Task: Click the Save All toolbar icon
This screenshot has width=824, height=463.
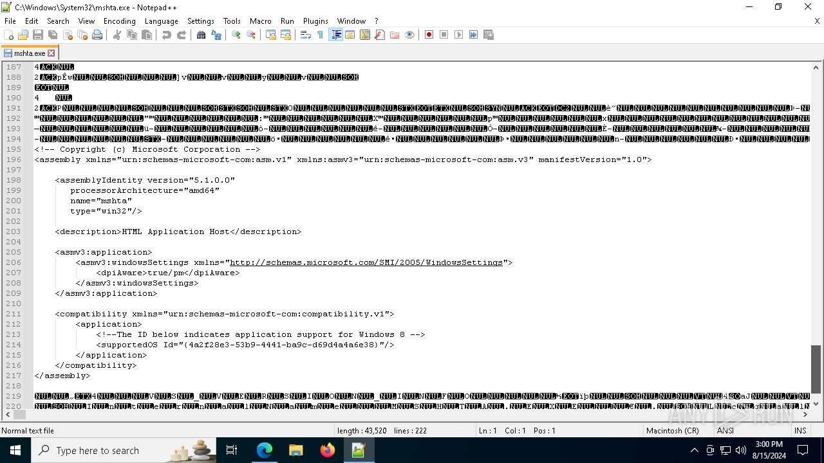Action: (53, 35)
